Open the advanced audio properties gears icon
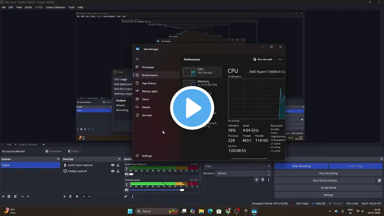 (x=126, y=196)
